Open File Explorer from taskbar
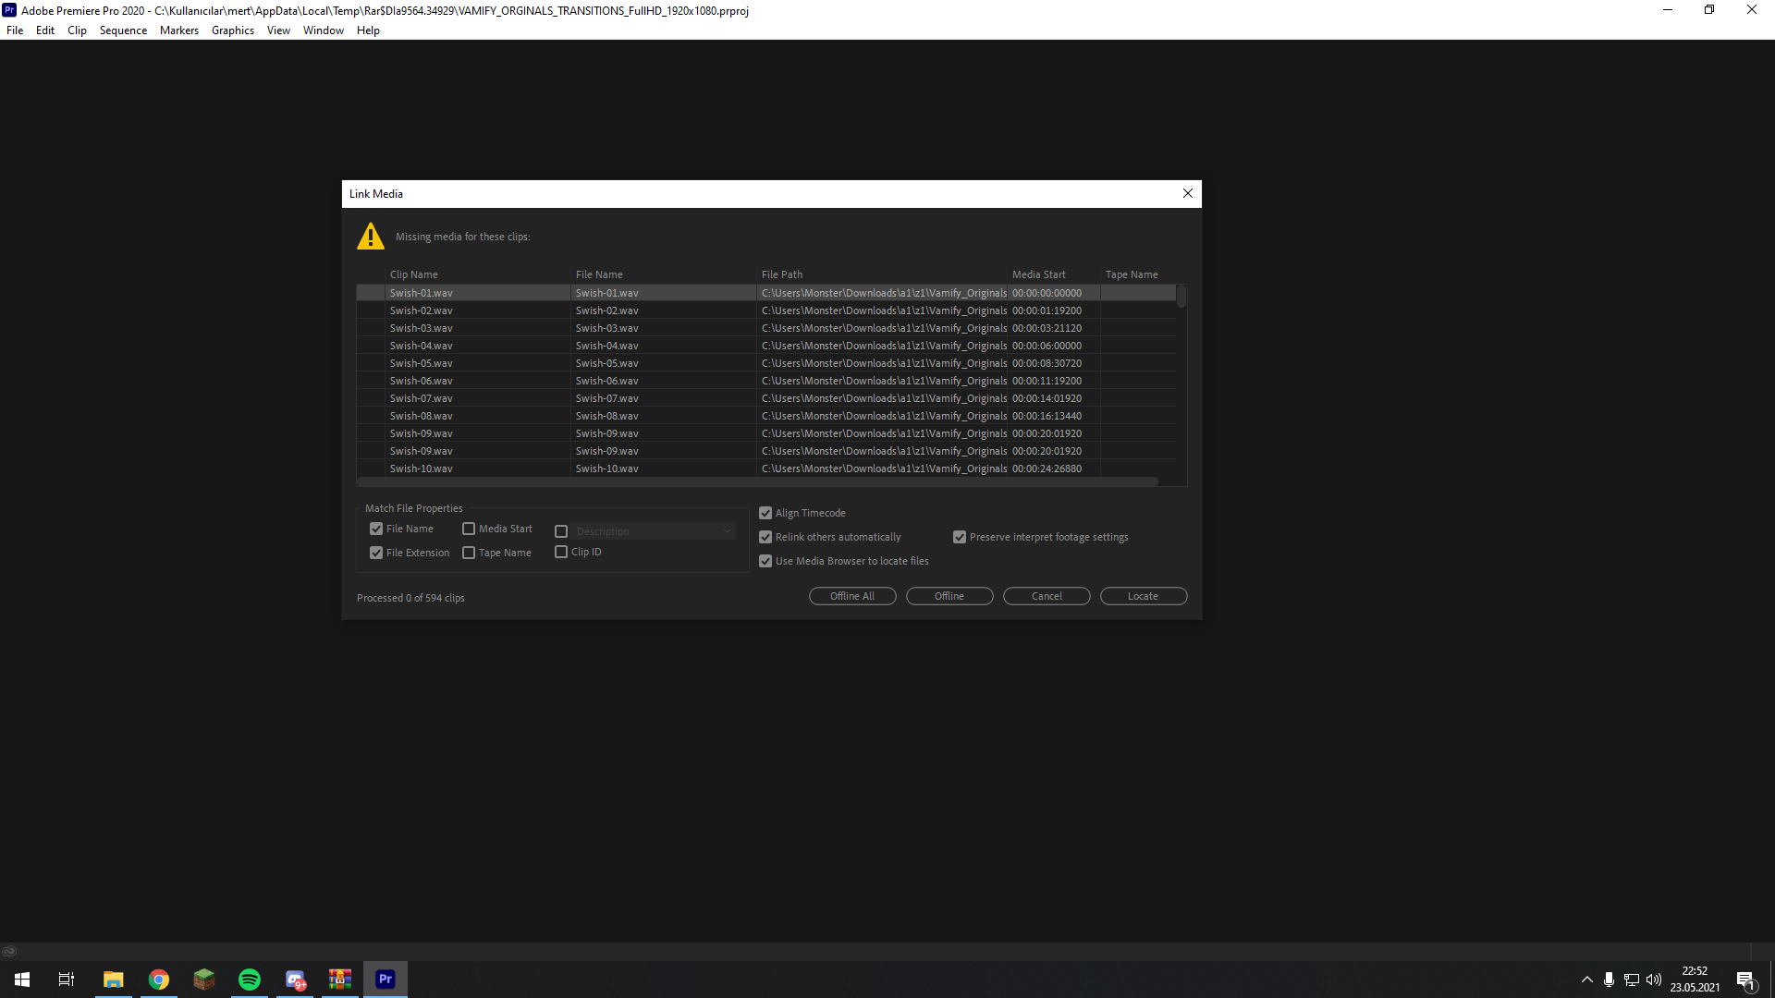This screenshot has width=1775, height=998. [113, 980]
